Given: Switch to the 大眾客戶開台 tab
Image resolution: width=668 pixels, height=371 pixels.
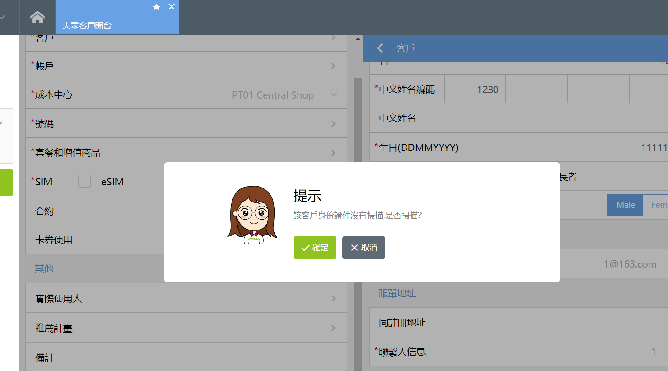Looking at the screenshot, I should [117, 17].
